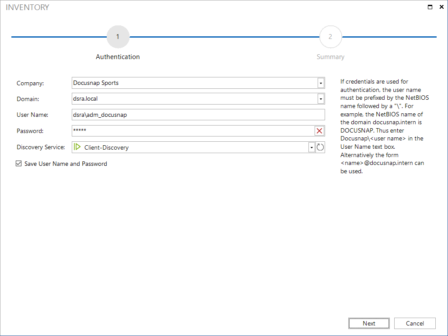Refresh the Discovery Service list

pos(320,147)
